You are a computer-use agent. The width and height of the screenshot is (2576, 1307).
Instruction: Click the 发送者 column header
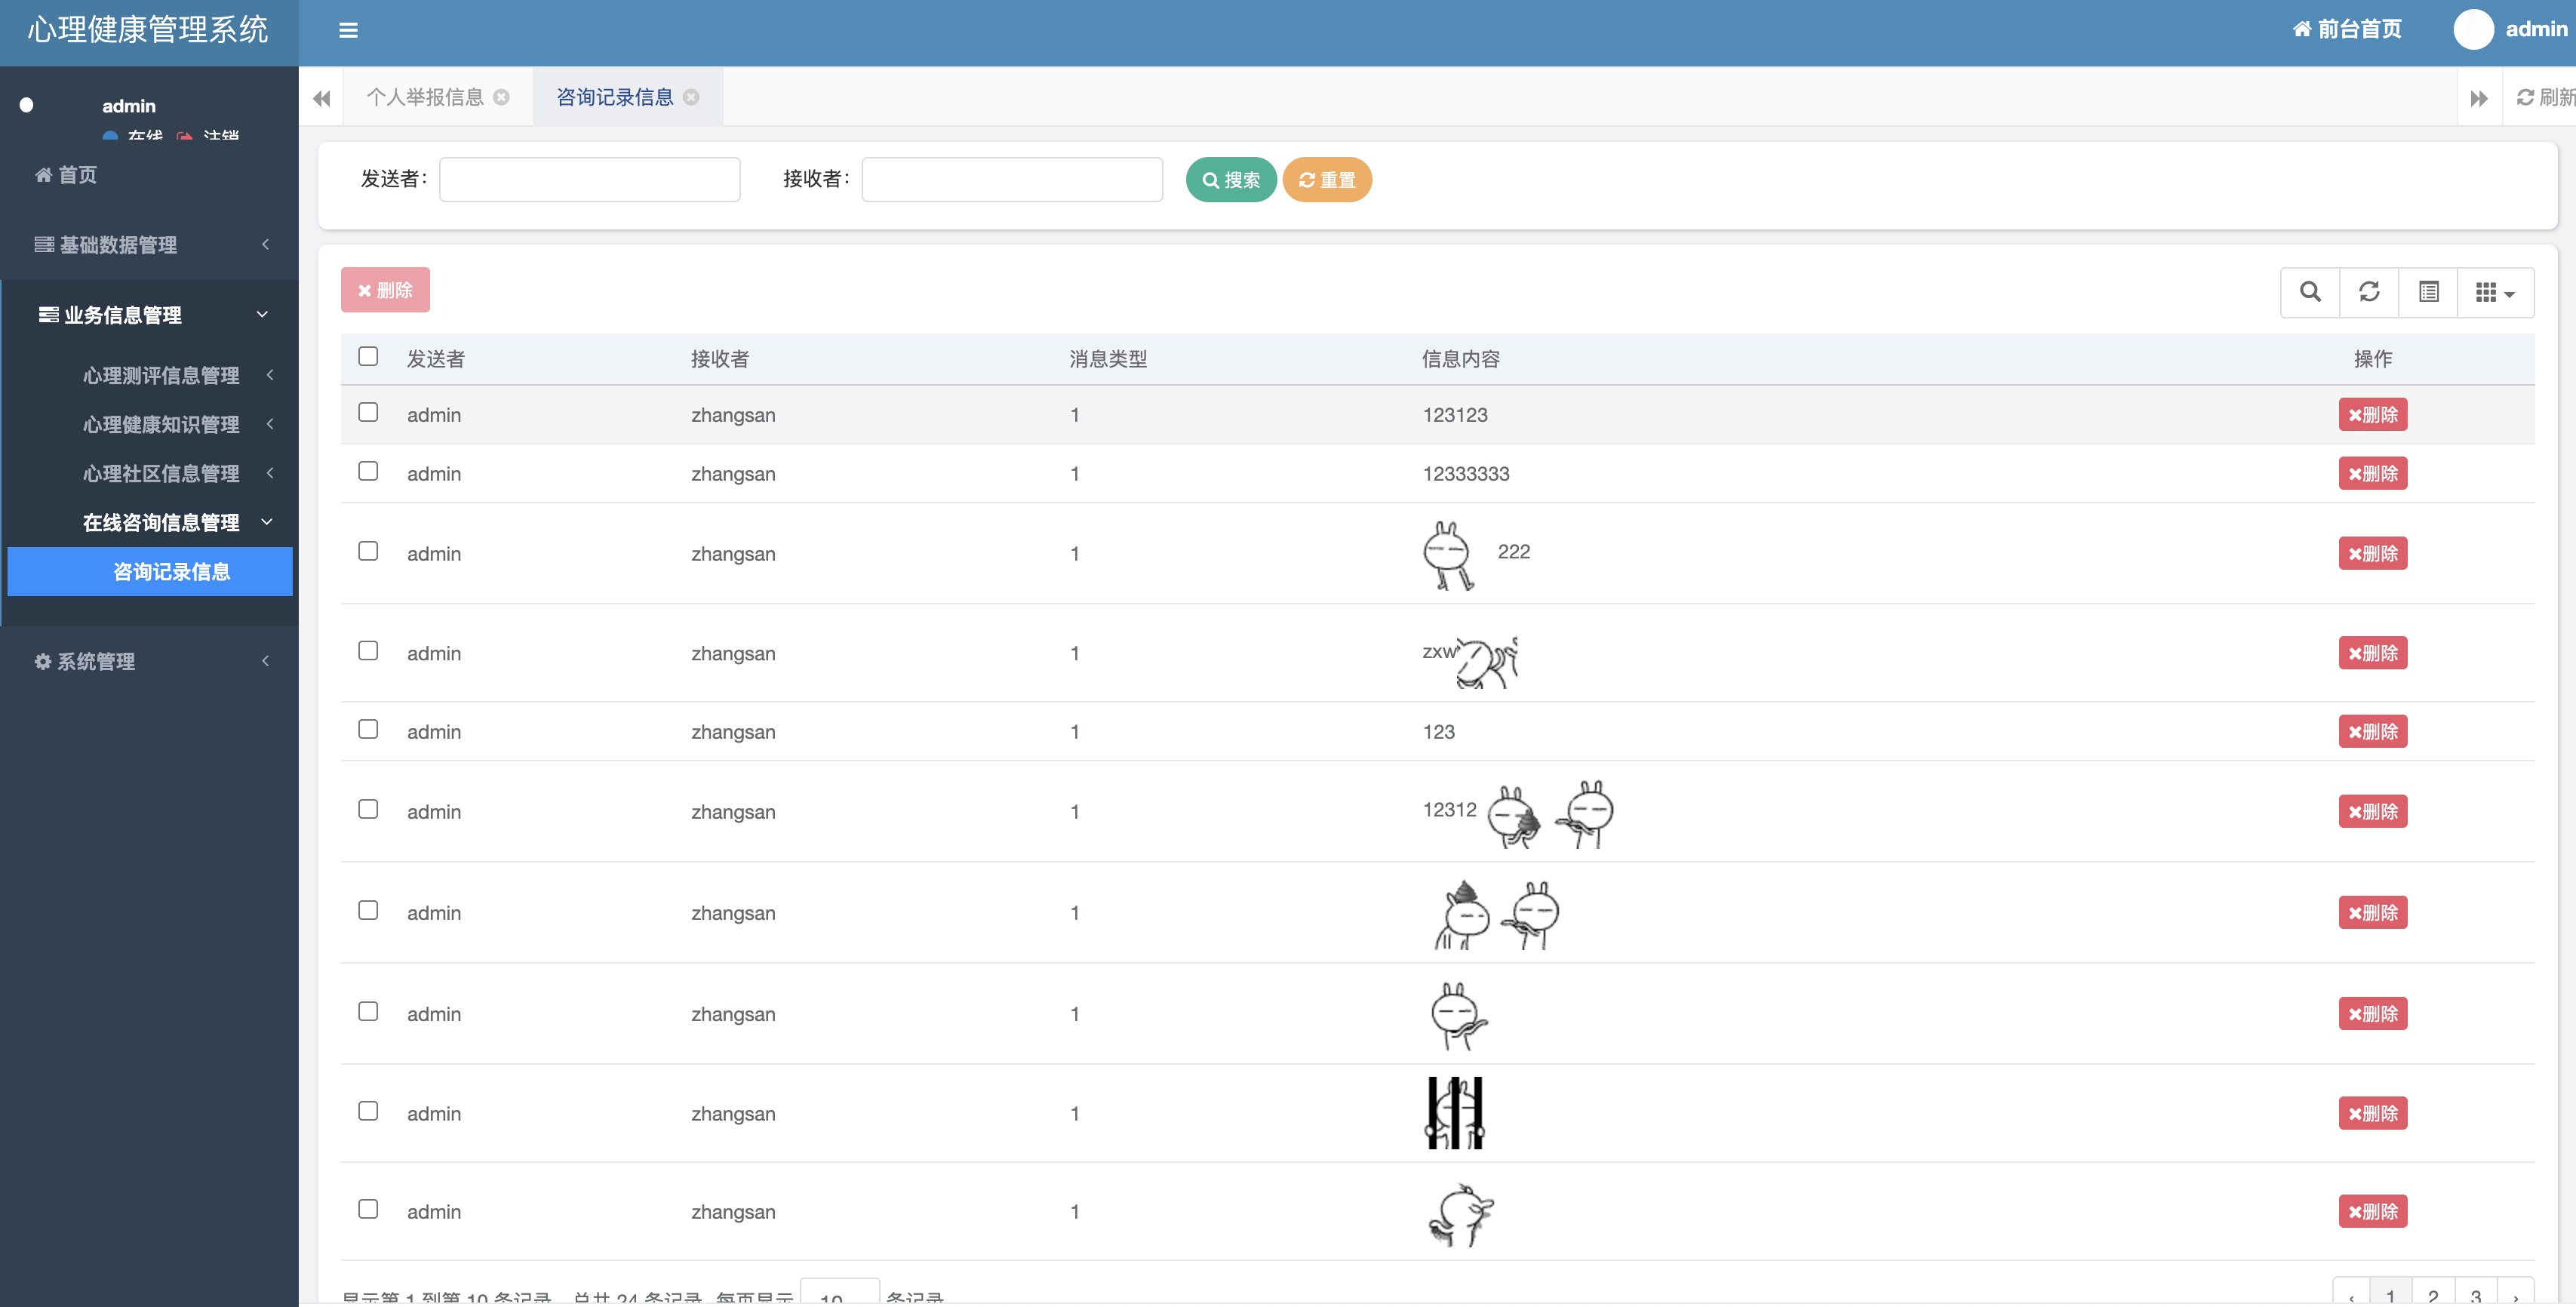pos(435,358)
